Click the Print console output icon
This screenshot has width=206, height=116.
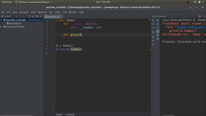pos(158,35)
